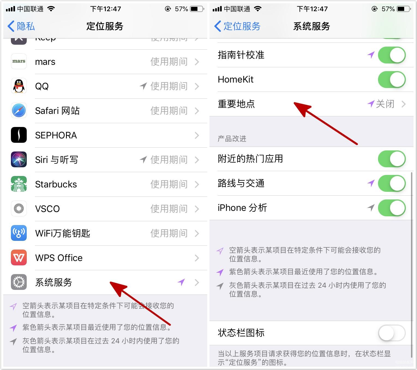This screenshot has width=417, height=370.
Task: Tap the QQ penguin app icon
Action: tap(19, 86)
